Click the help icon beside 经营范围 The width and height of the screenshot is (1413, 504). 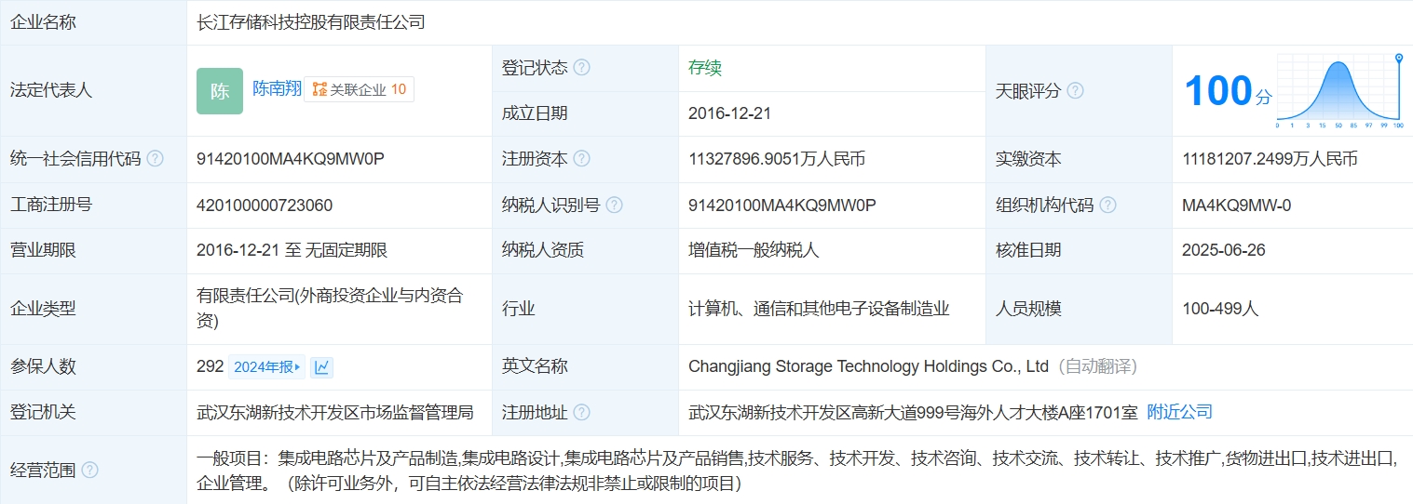pos(89,471)
